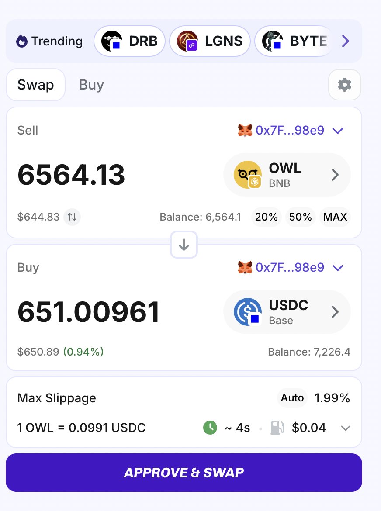
Task: Toggle USD/token value switch beside $644.83
Action: [72, 217]
